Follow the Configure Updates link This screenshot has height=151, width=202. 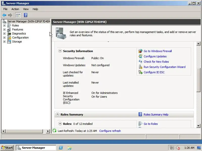pyautogui.click(x=155, y=56)
